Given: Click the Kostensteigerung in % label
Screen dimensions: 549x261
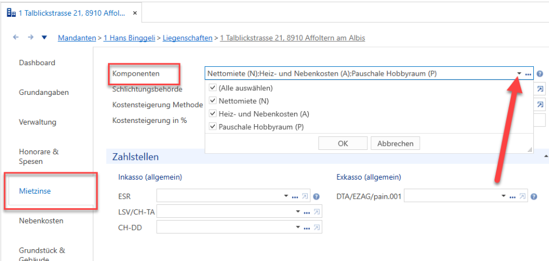Looking at the screenshot, I should pos(150,120).
